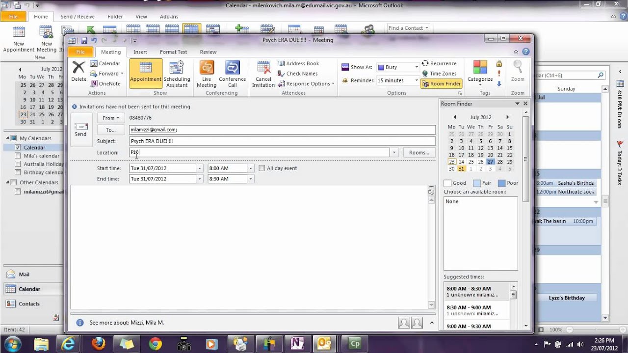The width and height of the screenshot is (628, 353).
Task: Click the To... recipients button
Action: [111, 130]
